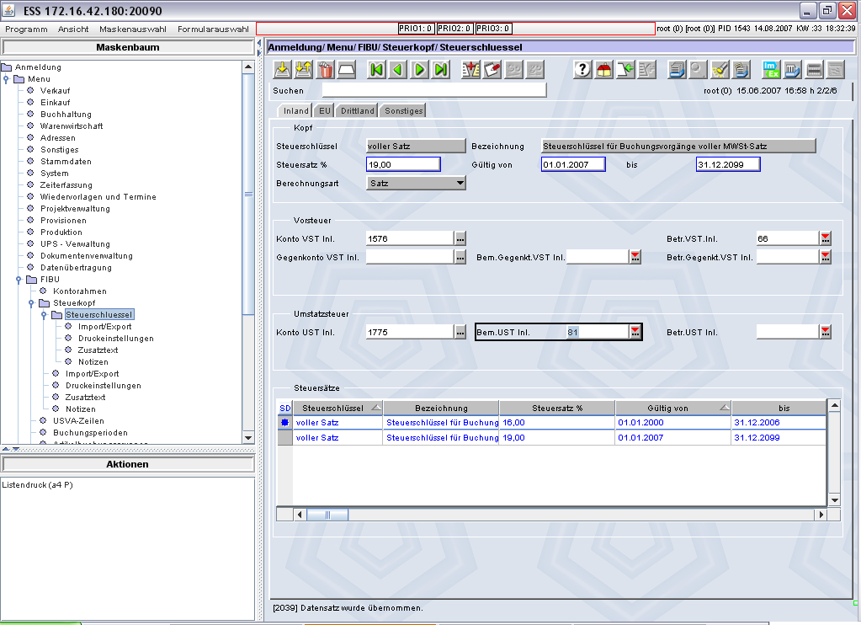Collapse the FIBU tree folder

tap(19, 280)
